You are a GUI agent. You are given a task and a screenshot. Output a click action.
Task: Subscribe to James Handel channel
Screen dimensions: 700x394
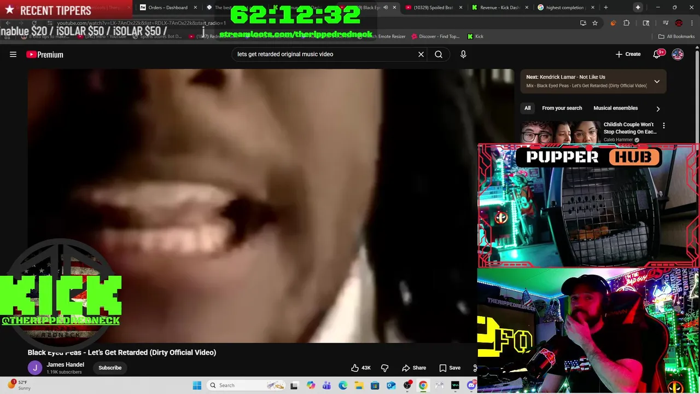pyautogui.click(x=110, y=368)
